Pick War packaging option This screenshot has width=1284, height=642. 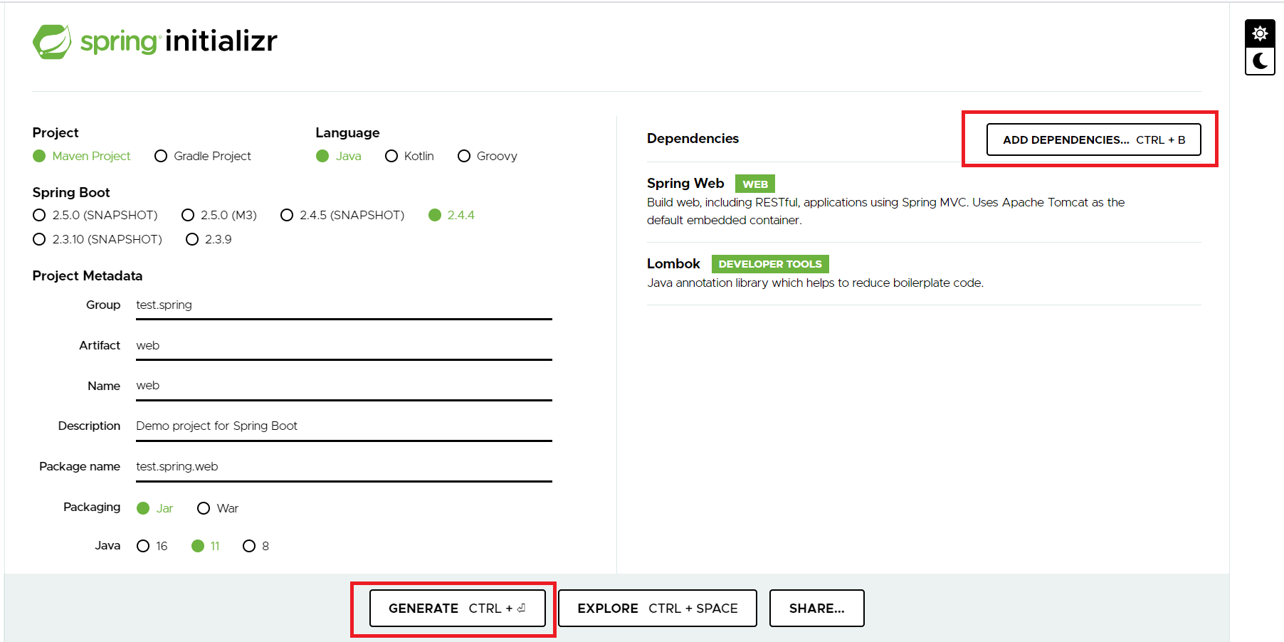[x=218, y=508]
